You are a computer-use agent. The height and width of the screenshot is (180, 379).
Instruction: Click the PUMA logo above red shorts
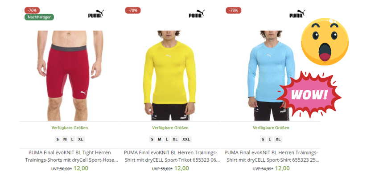click(x=96, y=14)
